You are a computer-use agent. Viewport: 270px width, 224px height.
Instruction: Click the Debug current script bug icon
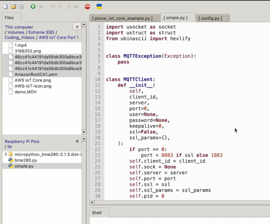(41, 6)
